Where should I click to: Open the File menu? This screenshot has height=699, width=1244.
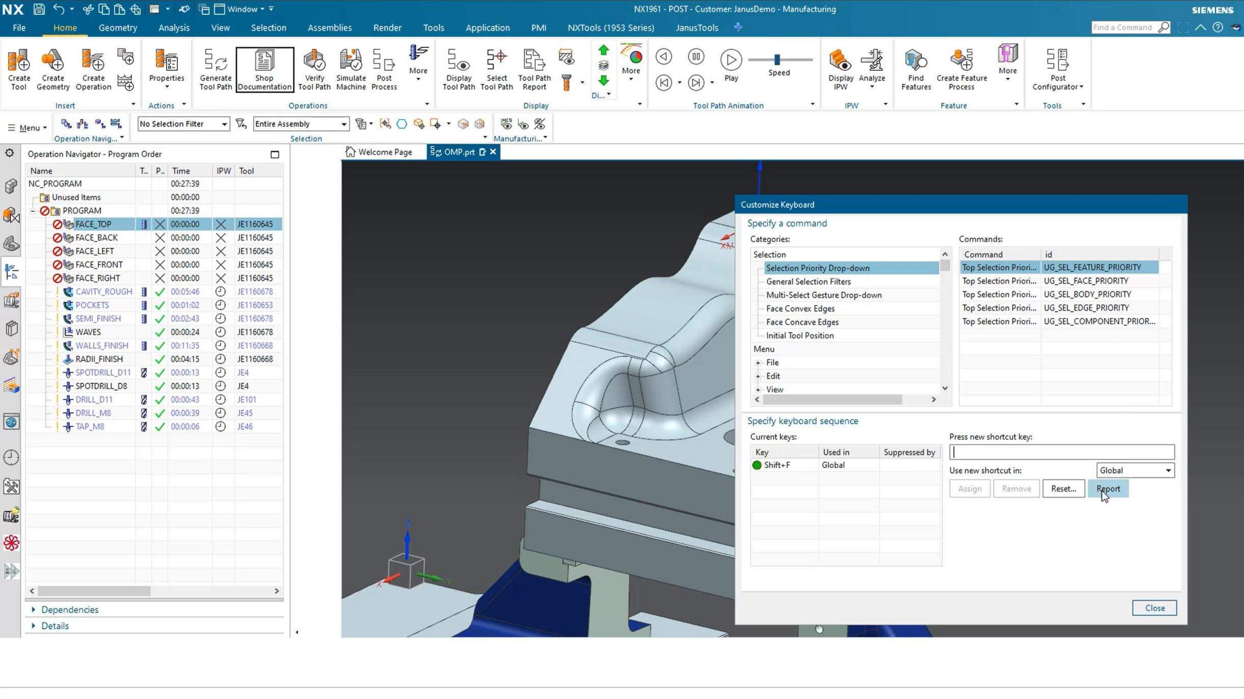(x=19, y=28)
